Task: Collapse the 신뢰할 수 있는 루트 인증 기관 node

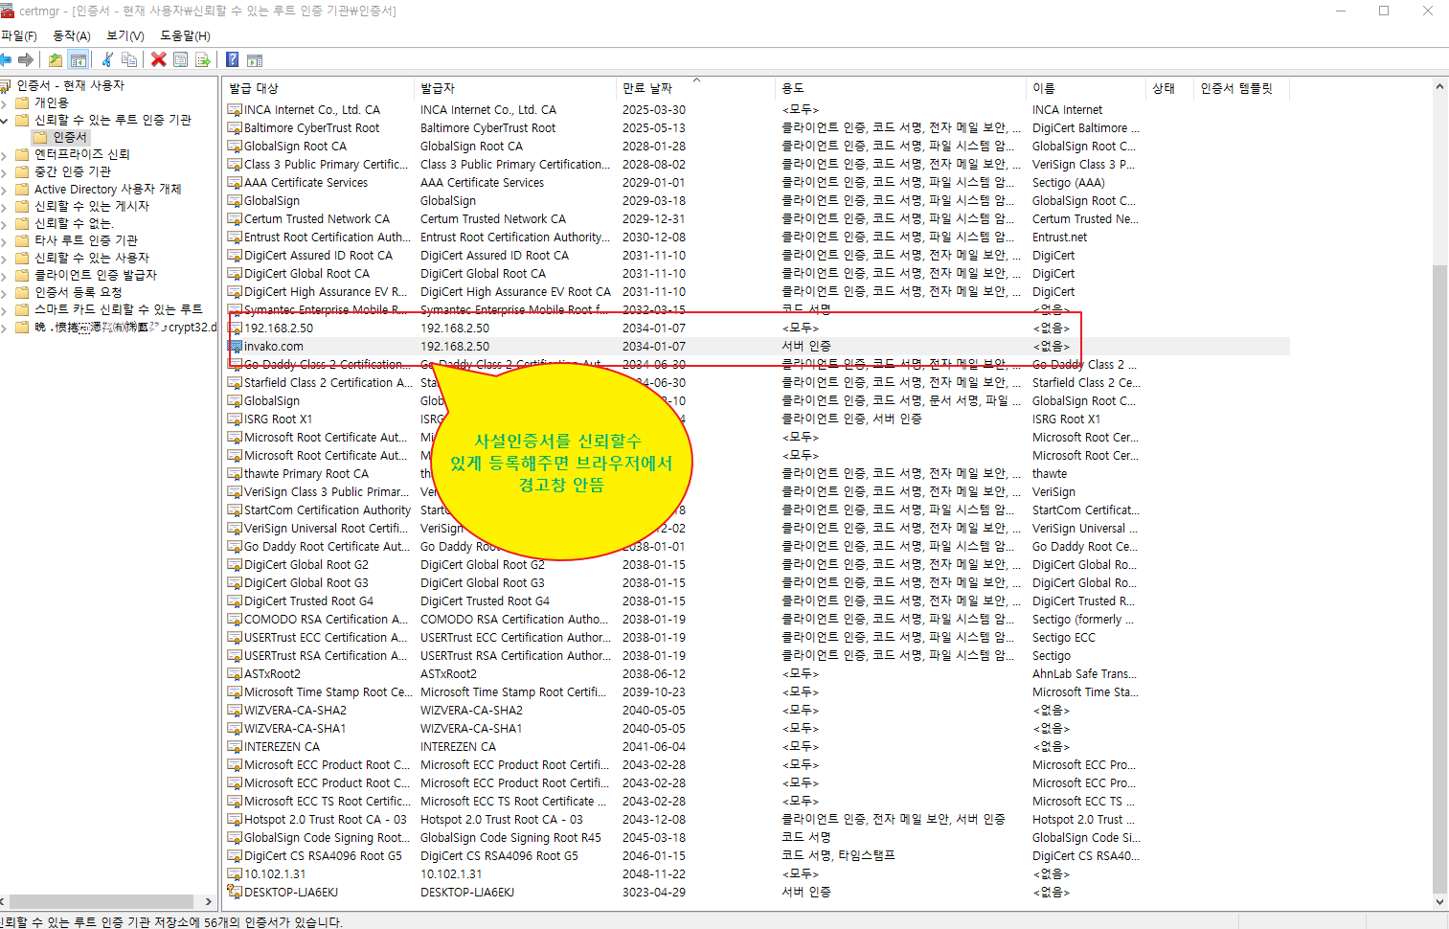Action: point(5,120)
